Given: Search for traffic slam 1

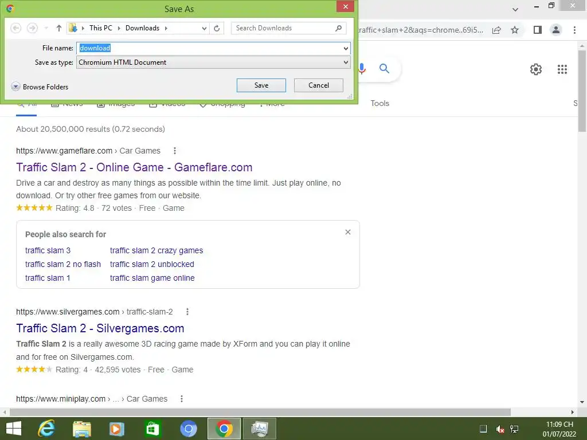Looking at the screenshot, I should (x=48, y=278).
